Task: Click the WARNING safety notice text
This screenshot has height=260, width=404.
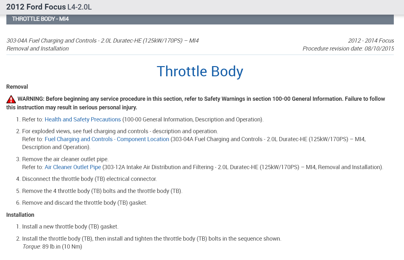Action: (x=196, y=103)
